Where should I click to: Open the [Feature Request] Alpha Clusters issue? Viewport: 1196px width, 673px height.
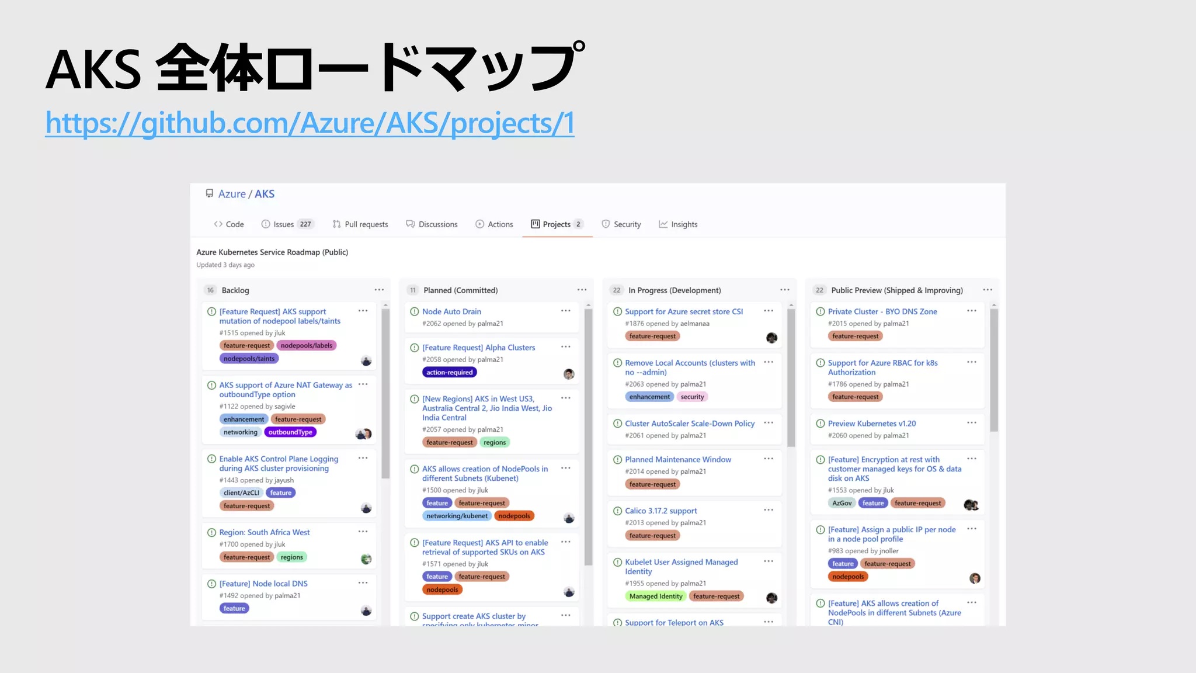479,348
